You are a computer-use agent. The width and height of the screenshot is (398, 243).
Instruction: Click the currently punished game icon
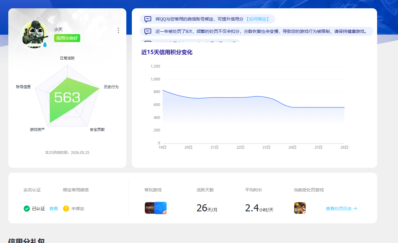[300, 208]
